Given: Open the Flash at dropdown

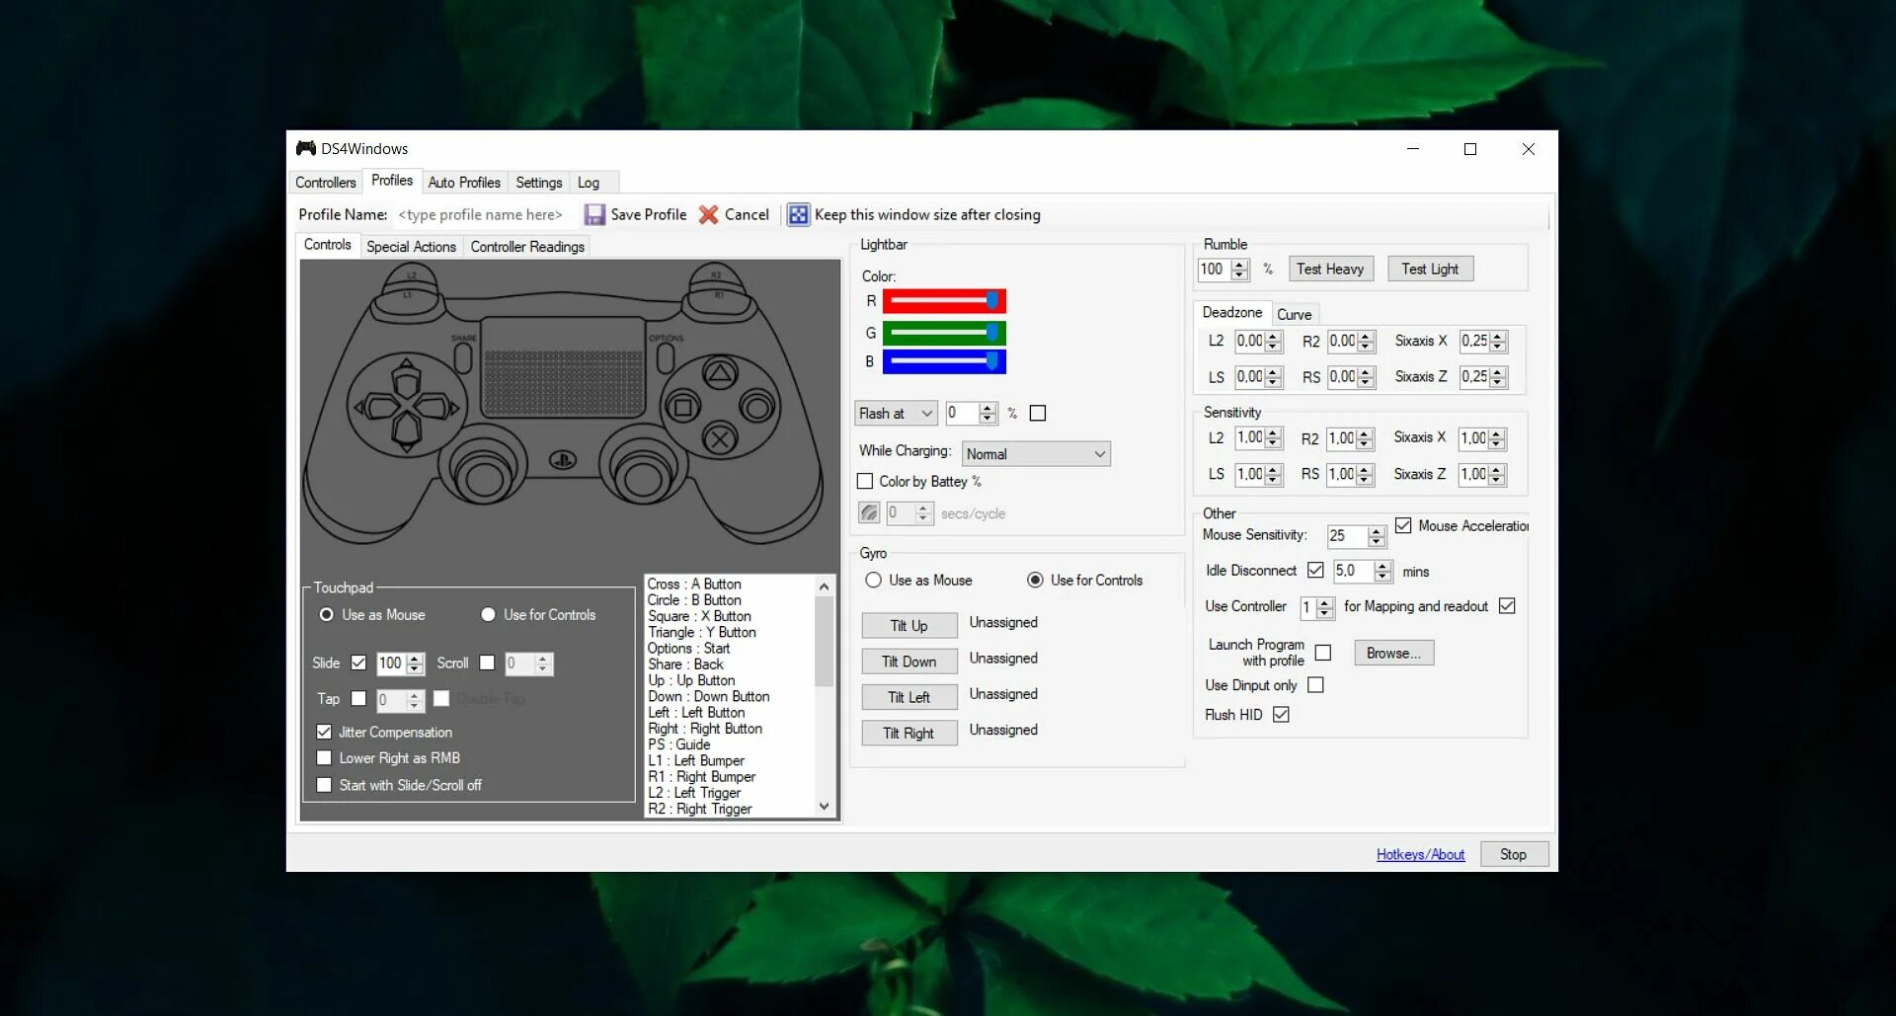Looking at the screenshot, I should 896,413.
